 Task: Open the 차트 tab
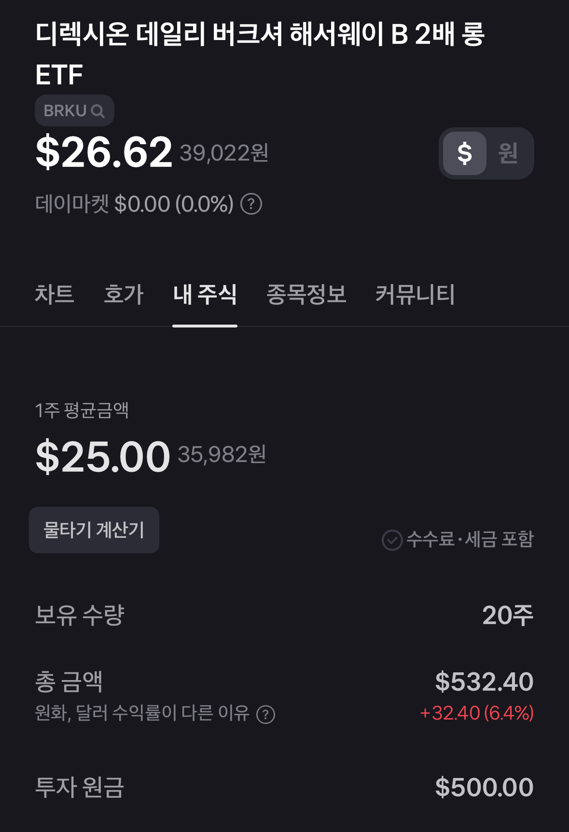(55, 294)
